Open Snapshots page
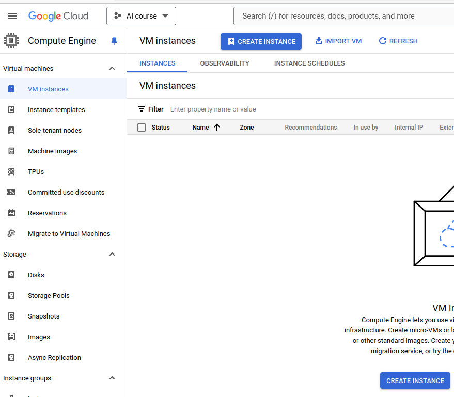Viewport: 454px width, 397px height. [x=43, y=316]
